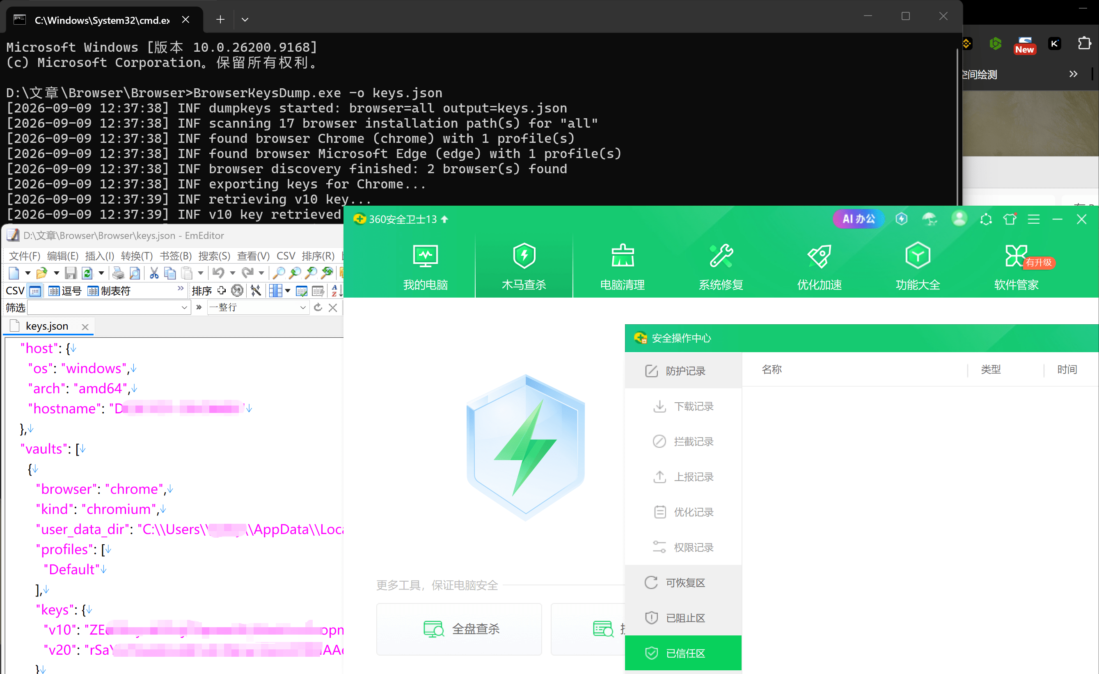Expand the Open file dropdown arrow
1099x674 pixels.
[x=56, y=273]
